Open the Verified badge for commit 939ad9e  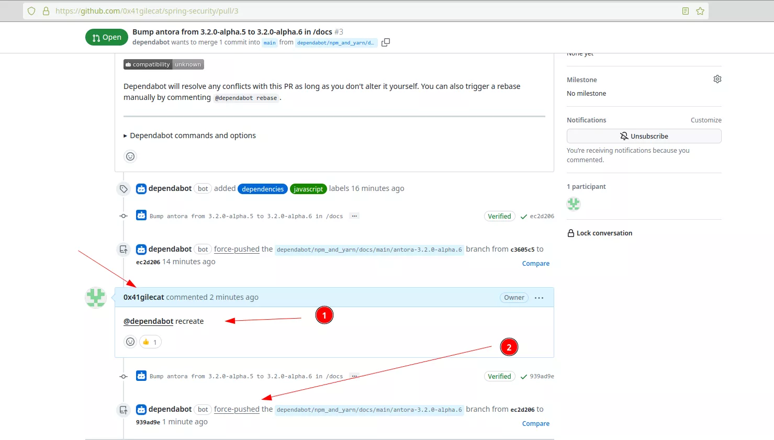(x=499, y=376)
